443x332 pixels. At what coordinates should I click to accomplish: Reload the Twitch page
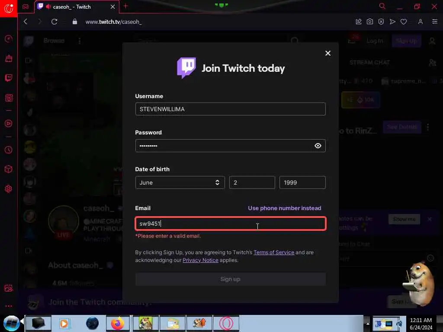click(x=55, y=22)
